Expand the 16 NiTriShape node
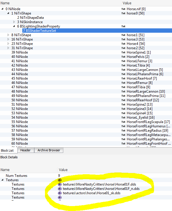This screenshot has height=211, width=172. (x=8, y=39)
